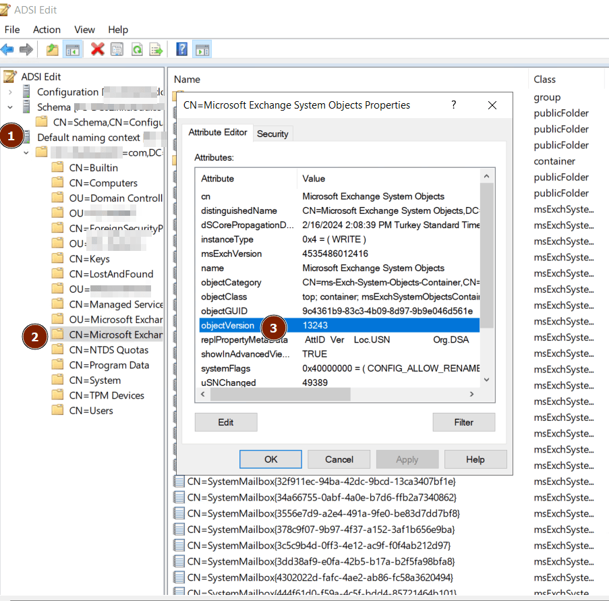Image resolution: width=609 pixels, height=601 pixels.
Task: Open the Action menu
Action: click(x=47, y=30)
